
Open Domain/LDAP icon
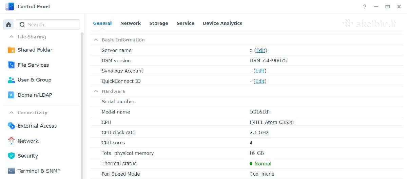coord(11,95)
